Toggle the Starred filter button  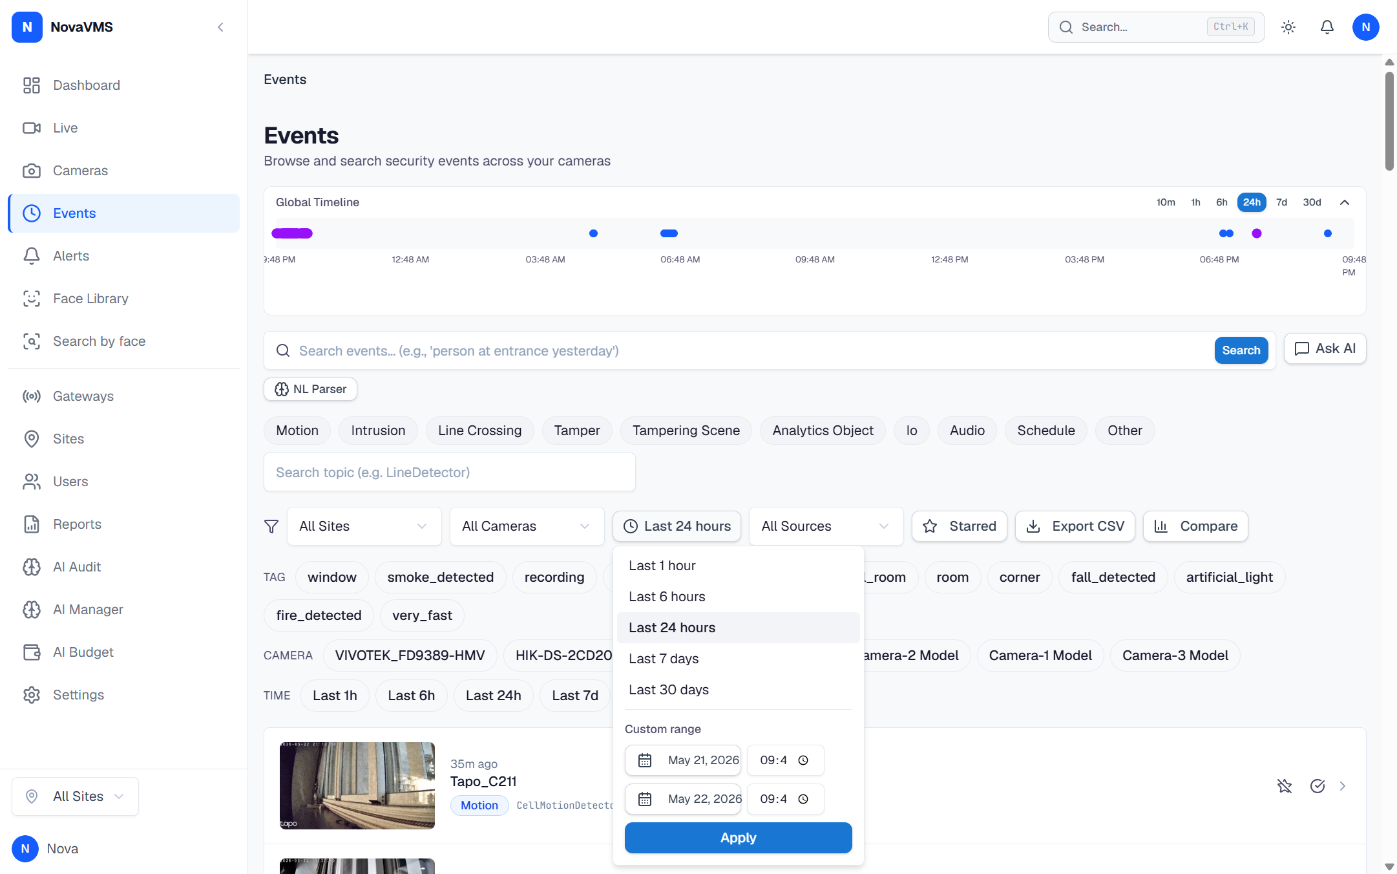pos(960,526)
